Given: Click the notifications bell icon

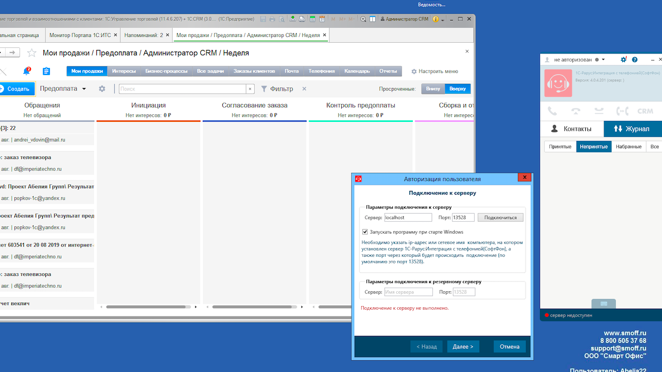Looking at the screenshot, I should point(26,72).
